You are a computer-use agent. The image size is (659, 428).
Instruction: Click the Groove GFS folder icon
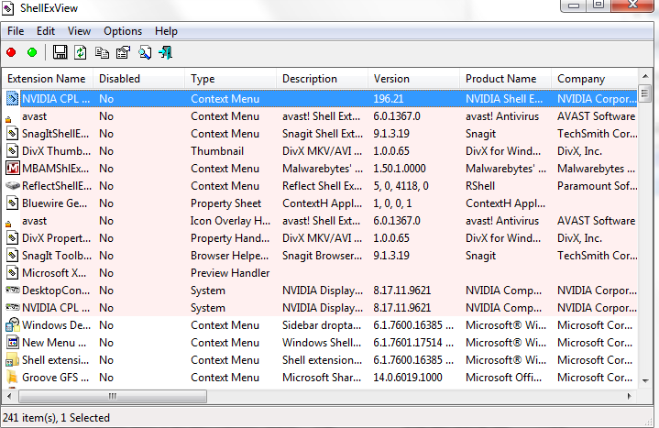[13, 377]
